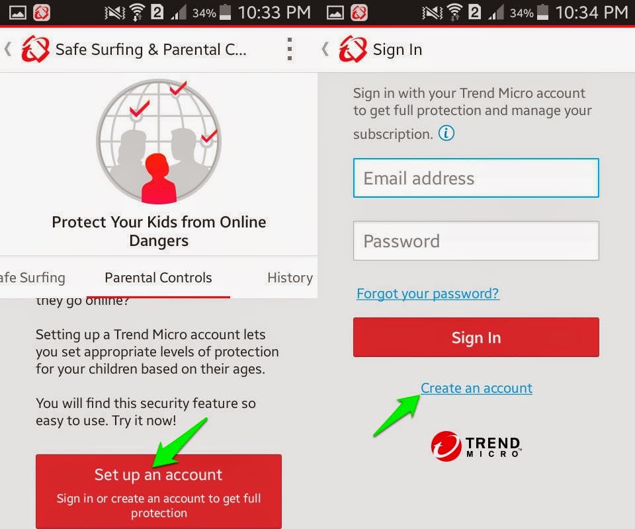Open the History tab
This screenshot has height=529, width=635.
pyautogui.click(x=290, y=278)
